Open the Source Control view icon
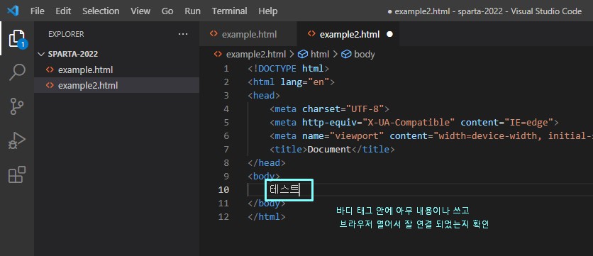The width and height of the screenshot is (593, 256). coord(17,106)
